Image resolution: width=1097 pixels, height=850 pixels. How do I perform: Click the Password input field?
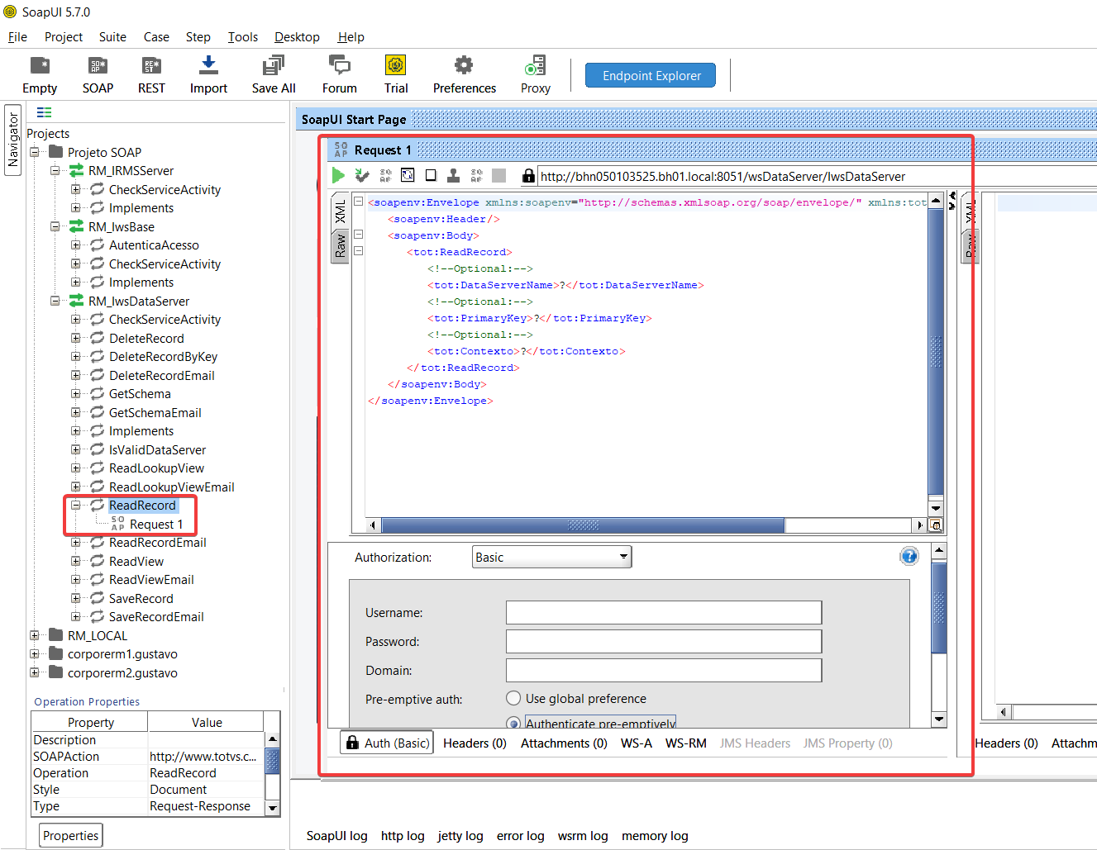[x=664, y=641]
